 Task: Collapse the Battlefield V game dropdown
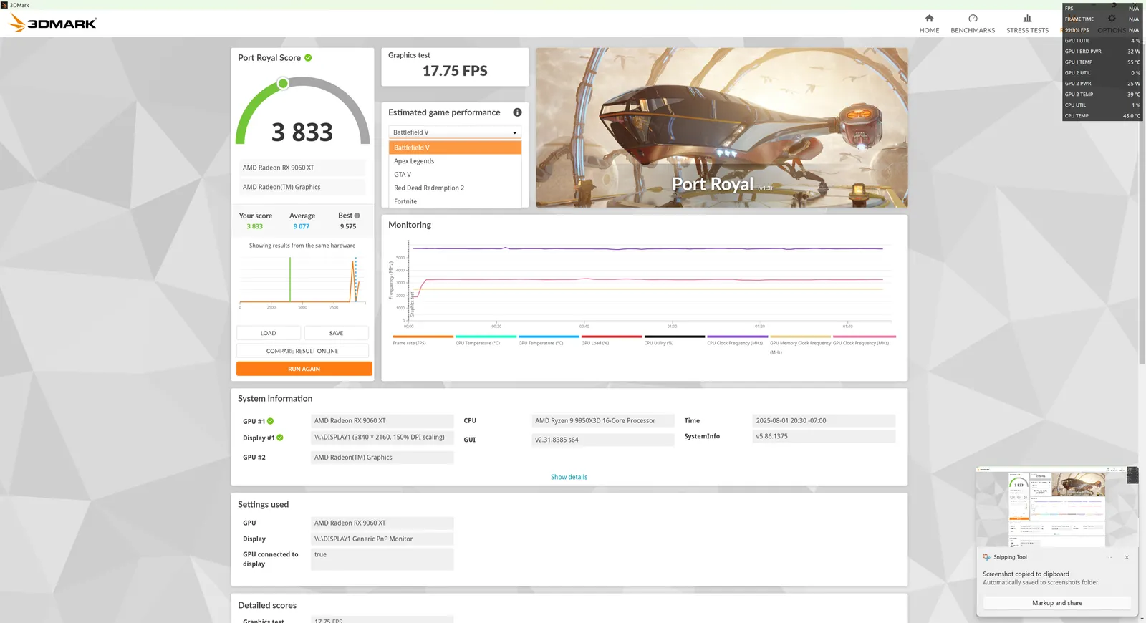coord(455,132)
